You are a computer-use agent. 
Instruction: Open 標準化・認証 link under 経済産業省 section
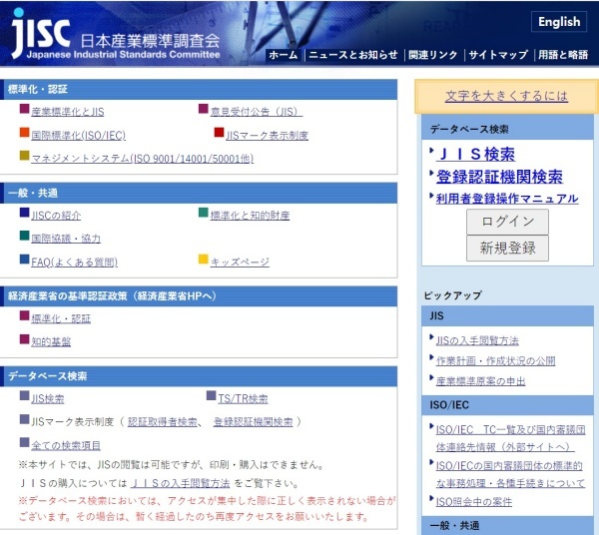click(x=61, y=318)
